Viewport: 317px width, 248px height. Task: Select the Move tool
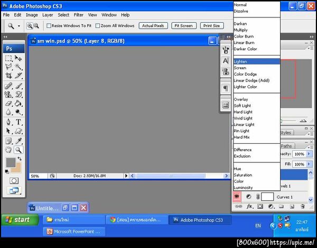(18, 58)
